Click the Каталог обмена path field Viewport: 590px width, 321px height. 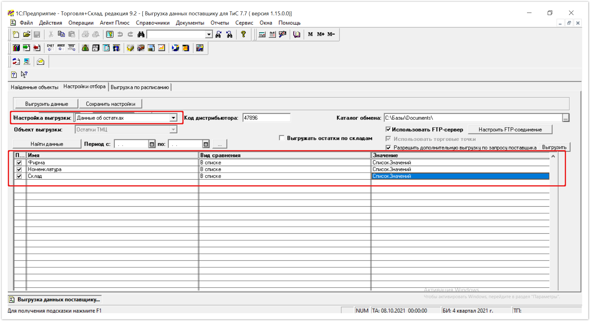(x=473, y=118)
